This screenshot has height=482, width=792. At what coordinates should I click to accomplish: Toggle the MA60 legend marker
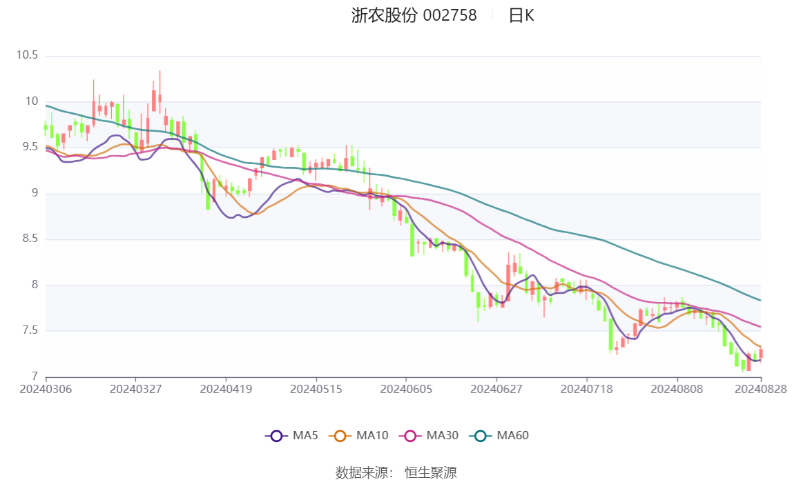click(x=481, y=436)
